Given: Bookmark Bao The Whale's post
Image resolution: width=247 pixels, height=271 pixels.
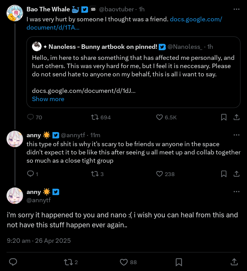Looking at the screenshot, I should click(224, 117).
